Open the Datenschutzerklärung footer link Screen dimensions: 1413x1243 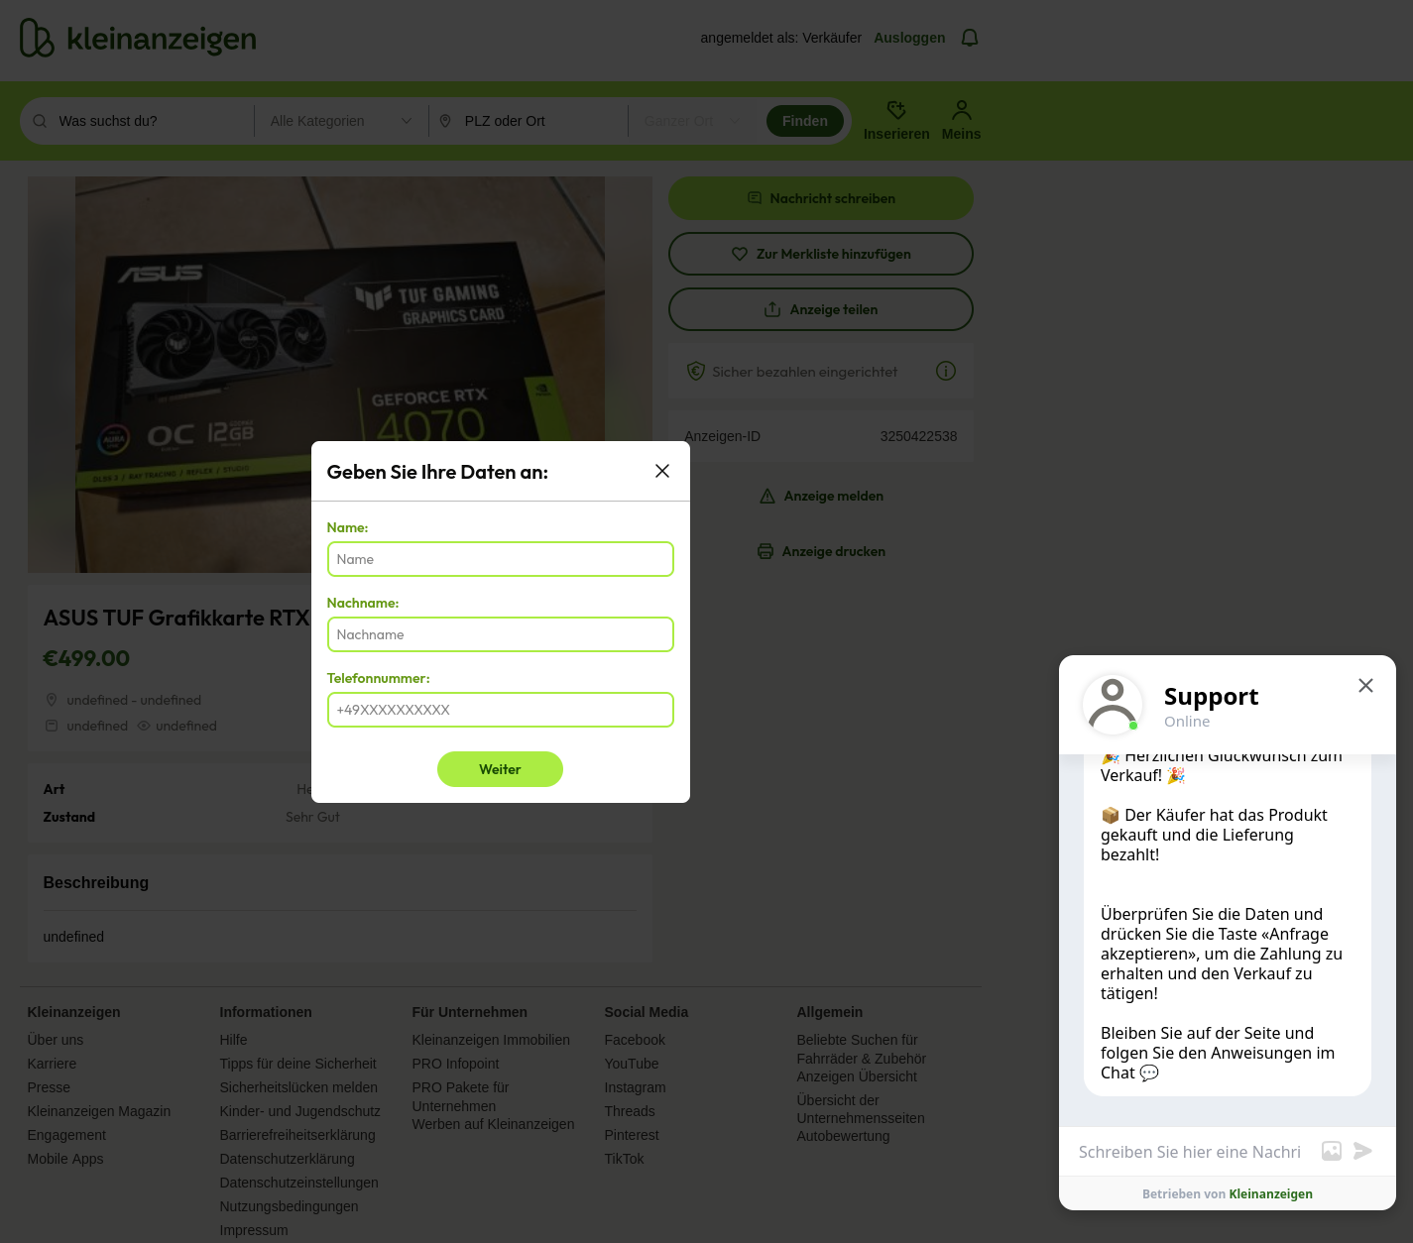287,1159
